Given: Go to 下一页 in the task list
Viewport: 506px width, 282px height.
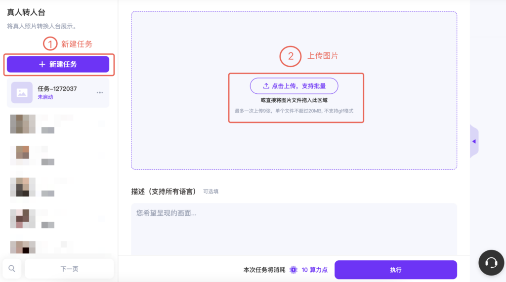Looking at the screenshot, I should (69, 269).
